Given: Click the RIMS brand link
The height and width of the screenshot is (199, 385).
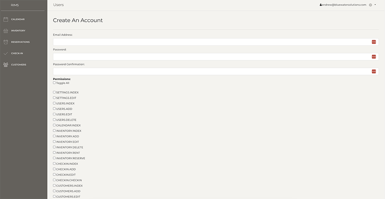Looking at the screenshot, I should tap(15, 5).
